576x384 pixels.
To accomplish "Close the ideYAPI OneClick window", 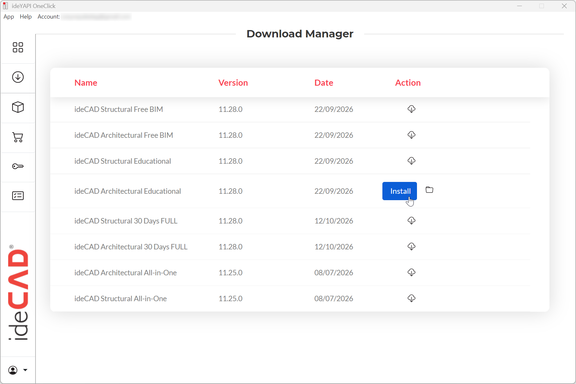I will 564,6.
